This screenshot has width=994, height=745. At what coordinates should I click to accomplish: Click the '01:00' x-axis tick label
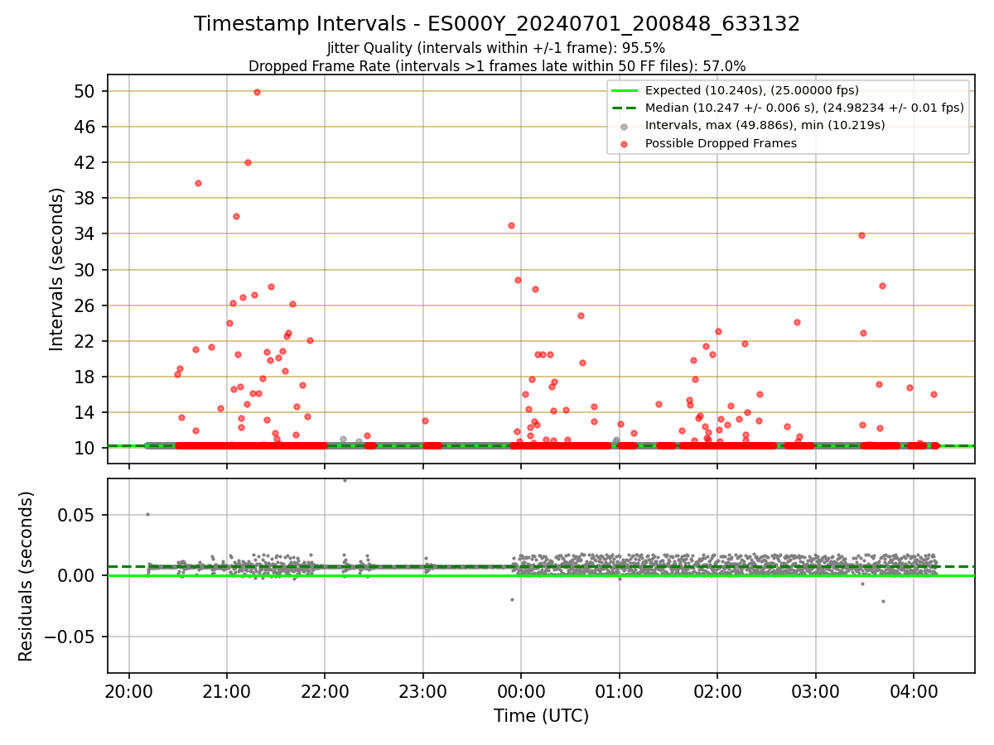(x=619, y=690)
